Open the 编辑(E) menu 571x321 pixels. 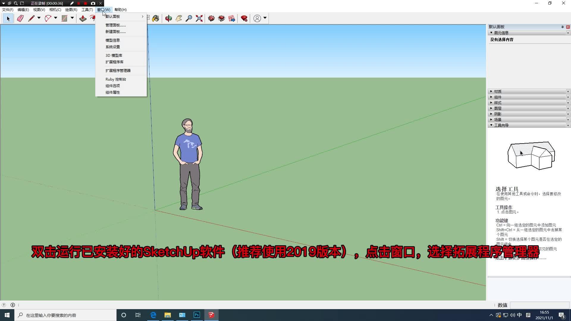click(x=23, y=10)
